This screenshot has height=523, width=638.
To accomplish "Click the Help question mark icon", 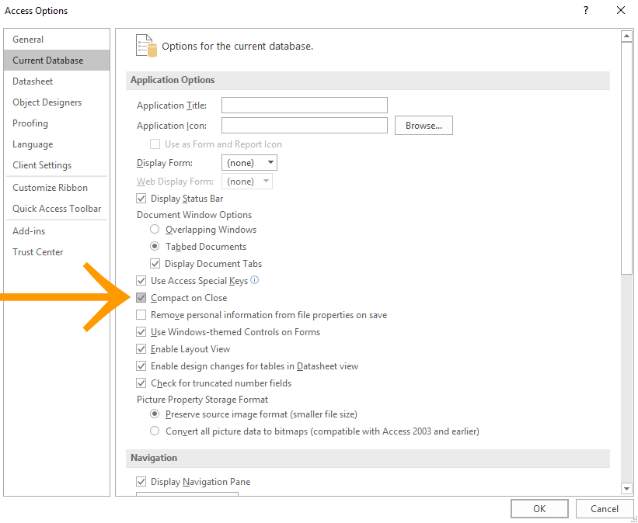I will pos(585,11).
